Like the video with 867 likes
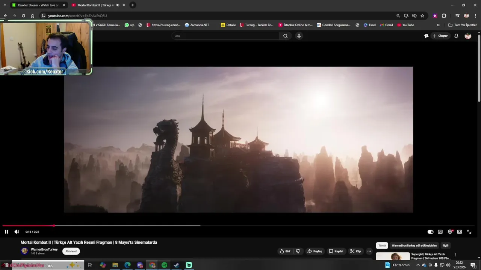 (x=285, y=251)
